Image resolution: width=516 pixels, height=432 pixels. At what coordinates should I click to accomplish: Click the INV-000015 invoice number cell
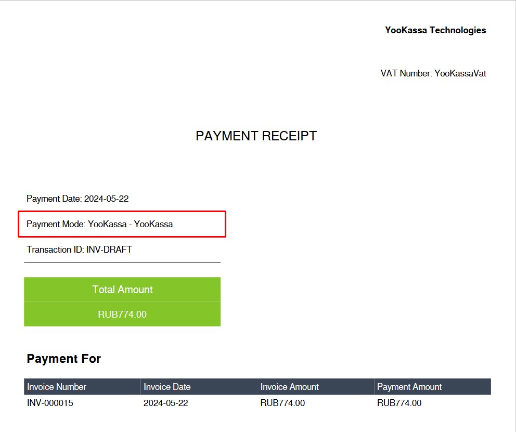(x=49, y=403)
